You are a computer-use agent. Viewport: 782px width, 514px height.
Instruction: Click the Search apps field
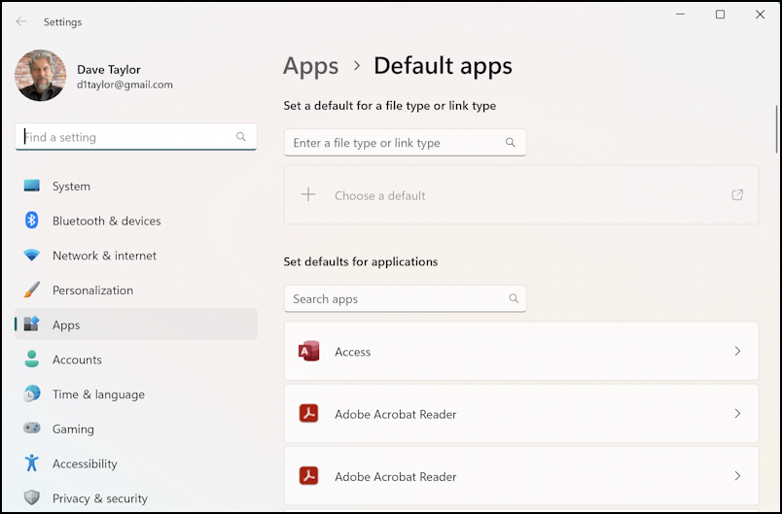click(x=405, y=298)
